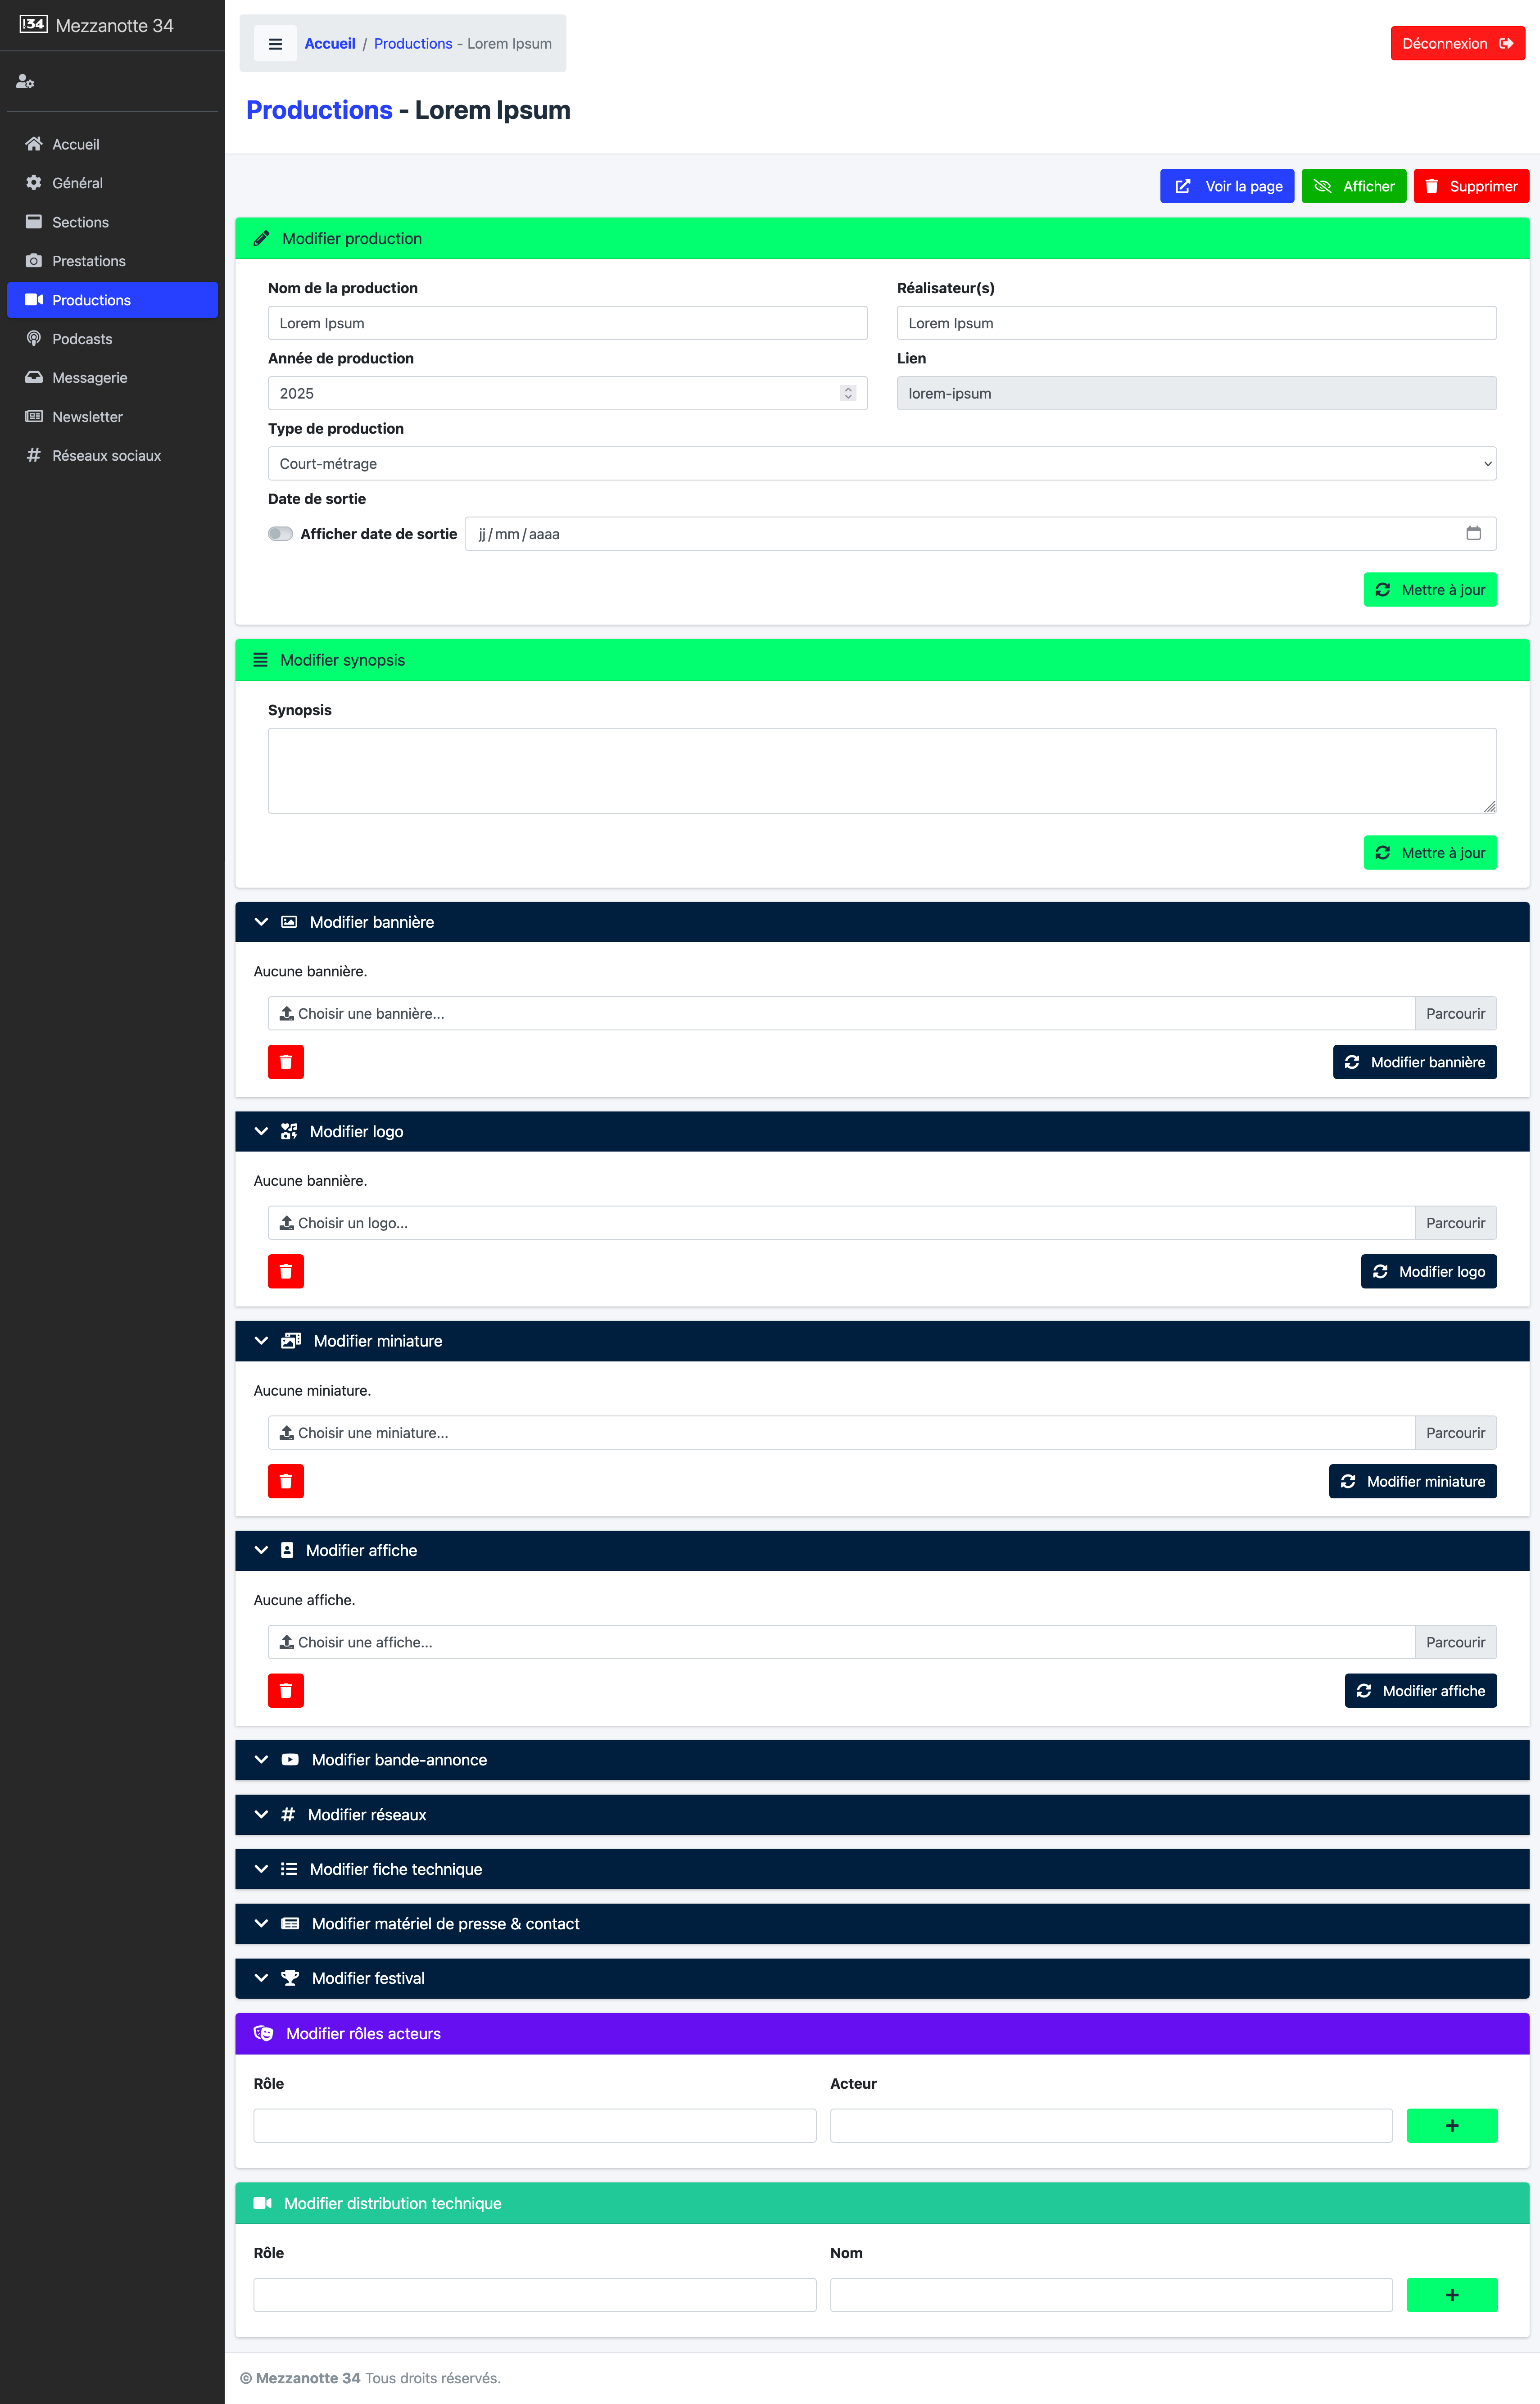The image size is (1540, 2404).
Task: Go to Accueil in the sidebar
Action: click(x=112, y=144)
